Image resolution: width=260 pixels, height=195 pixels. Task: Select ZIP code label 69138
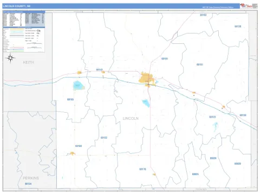(243, 115)
